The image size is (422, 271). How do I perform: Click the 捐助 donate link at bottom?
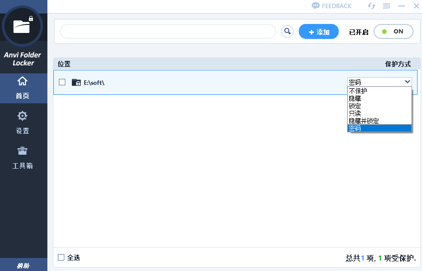coord(23,266)
